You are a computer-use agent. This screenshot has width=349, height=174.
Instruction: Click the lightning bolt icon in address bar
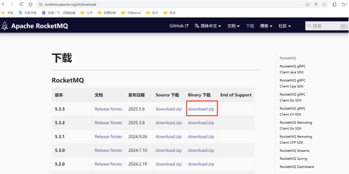316,5
